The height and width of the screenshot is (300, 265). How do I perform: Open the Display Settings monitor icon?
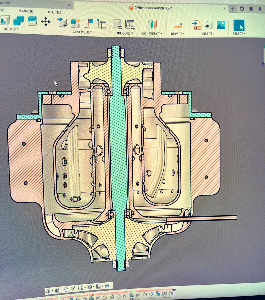90,287
